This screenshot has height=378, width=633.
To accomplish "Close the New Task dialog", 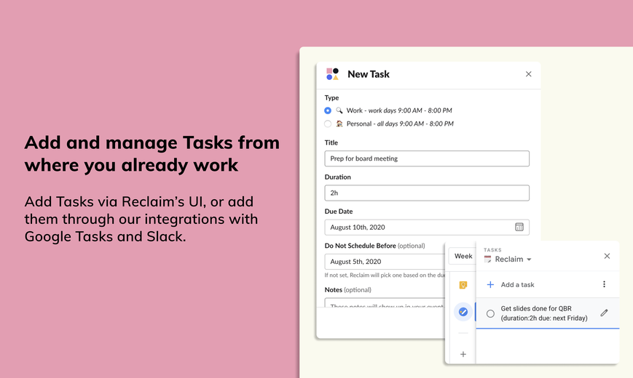I will point(528,74).
